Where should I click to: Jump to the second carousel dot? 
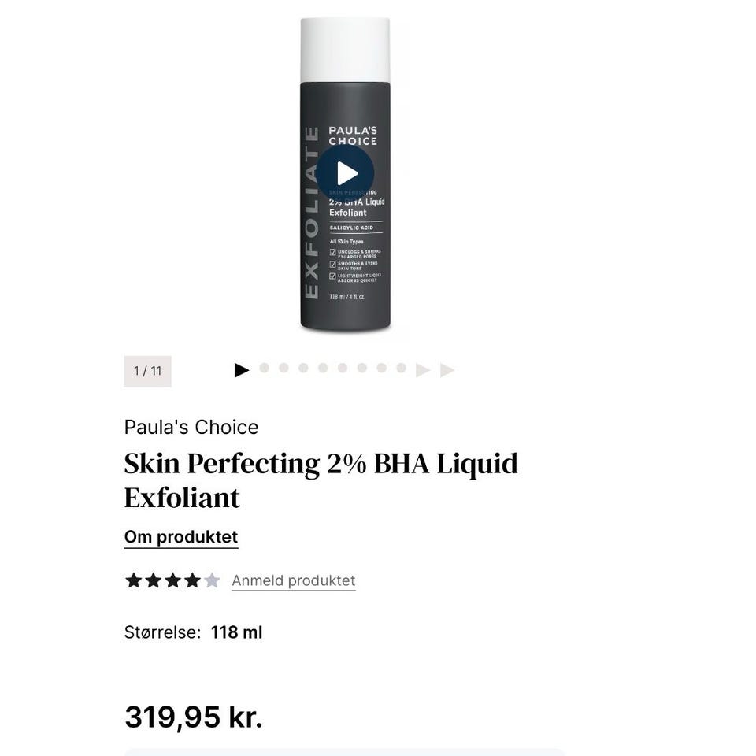coord(264,368)
